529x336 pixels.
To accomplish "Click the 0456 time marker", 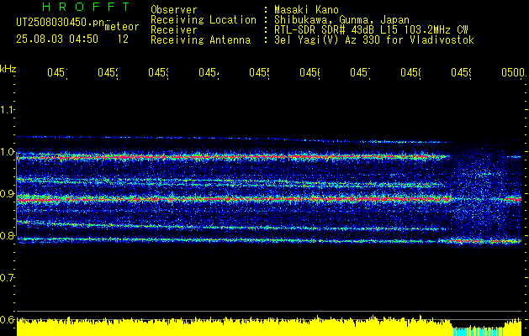I will click(310, 72).
